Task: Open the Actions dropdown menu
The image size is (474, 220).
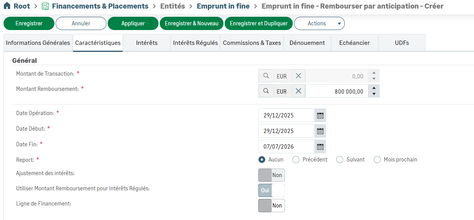Action: pyautogui.click(x=319, y=23)
